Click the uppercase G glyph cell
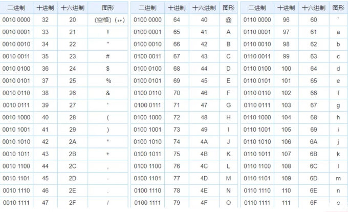348x212 pixels. 228,105
